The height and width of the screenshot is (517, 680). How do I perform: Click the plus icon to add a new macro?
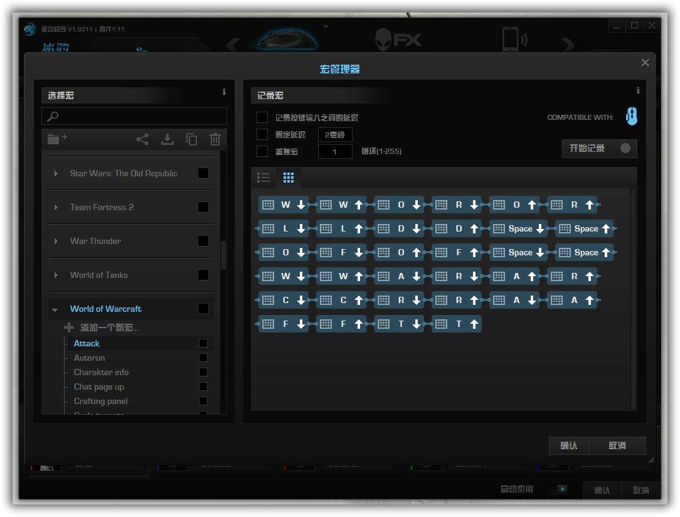pos(68,328)
